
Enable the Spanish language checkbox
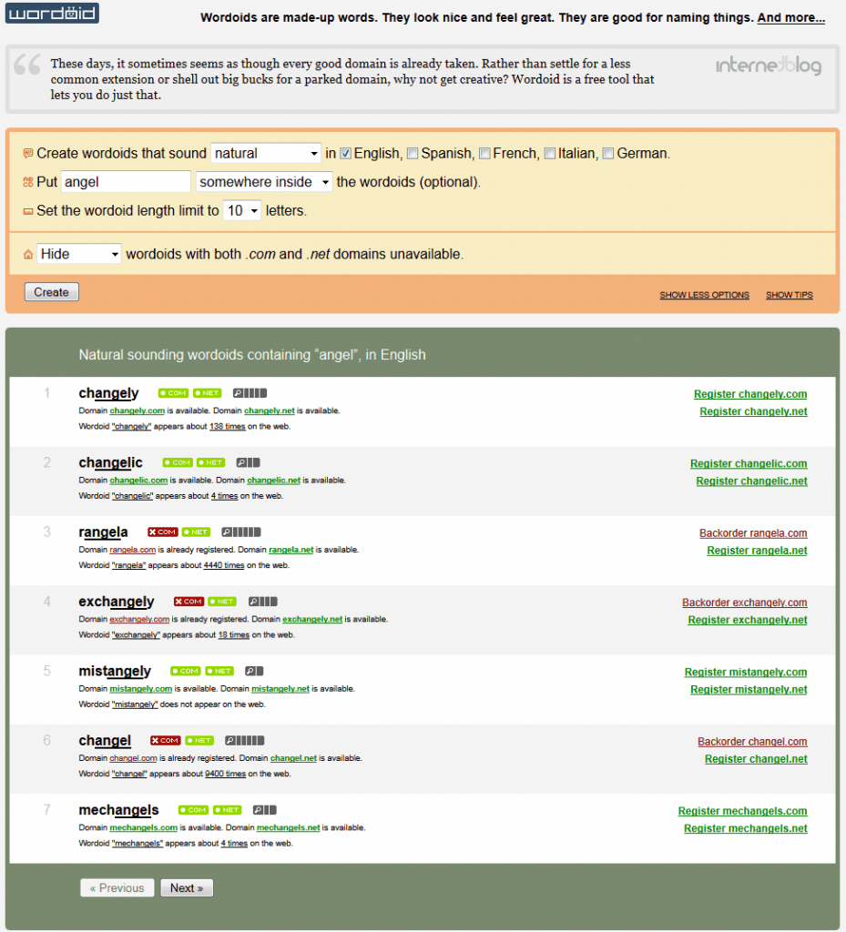coord(413,153)
